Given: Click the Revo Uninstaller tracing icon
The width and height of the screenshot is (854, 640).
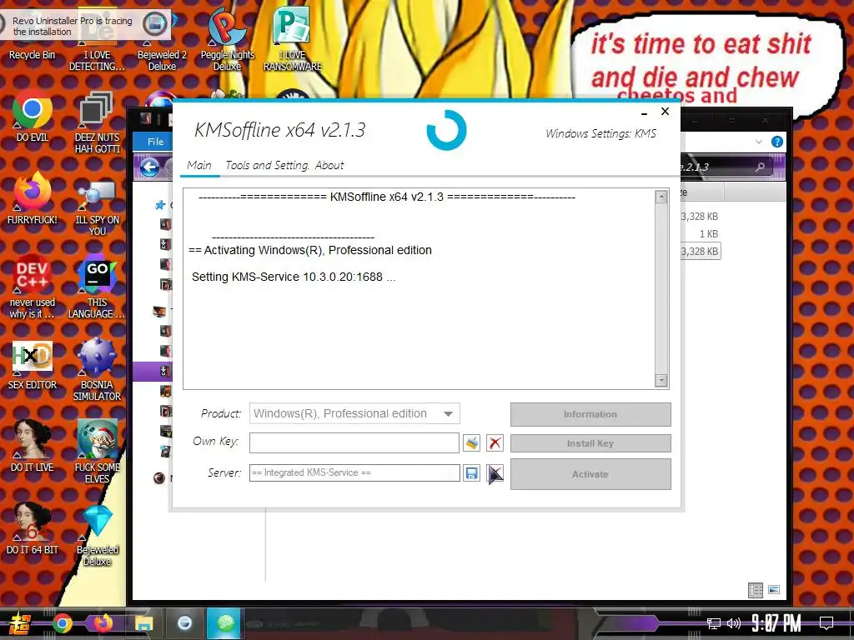Looking at the screenshot, I should [155, 24].
